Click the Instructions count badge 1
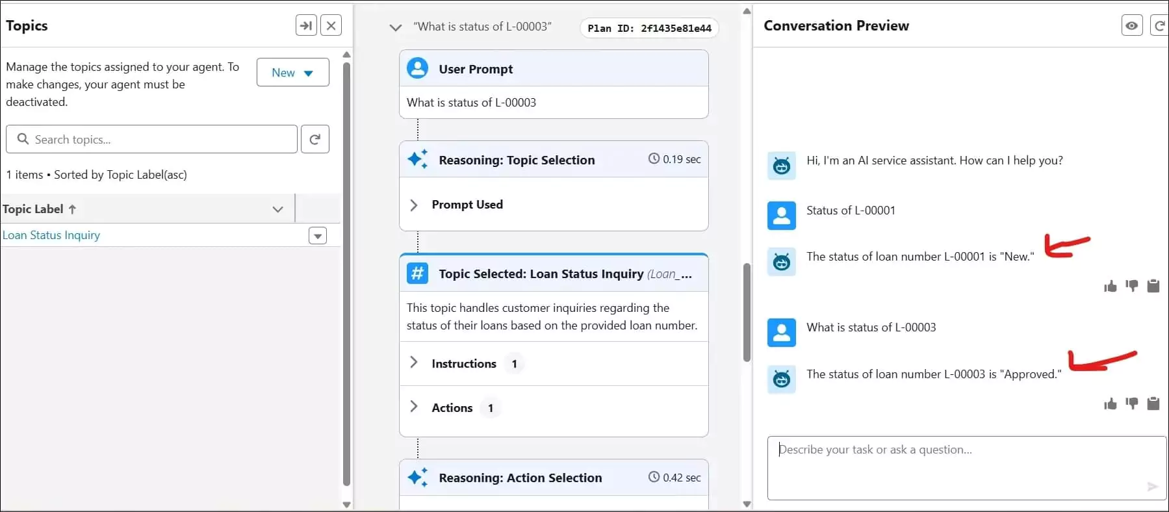Image resolution: width=1169 pixels, height=512 pixels. 514,364
